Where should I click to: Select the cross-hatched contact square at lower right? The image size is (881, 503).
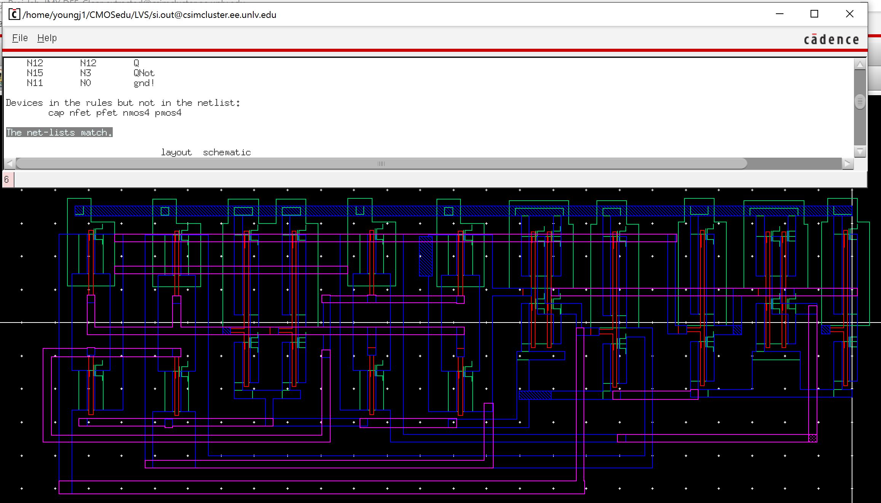pos(812,438)
